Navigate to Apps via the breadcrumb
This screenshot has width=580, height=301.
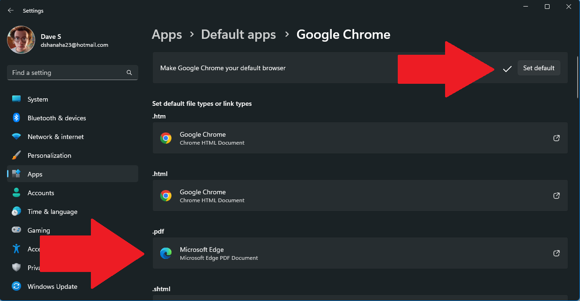(167, 34)
